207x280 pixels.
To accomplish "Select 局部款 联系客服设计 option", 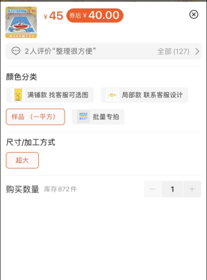I will [145, 95].
